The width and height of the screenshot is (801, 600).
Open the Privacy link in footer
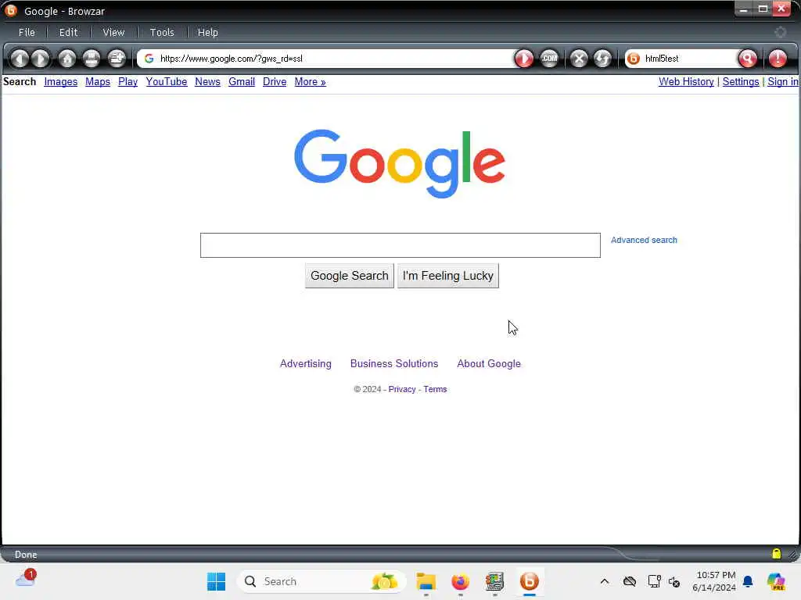pos(402,389)
